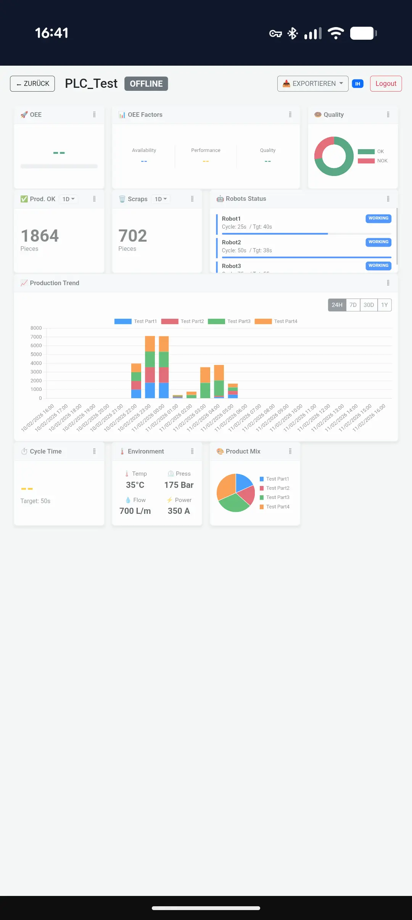Image resolution: width=412 pixels, height=920 pixels.
Task: Hide NOK segment via Quality legend
Action: tap(373, 161)
